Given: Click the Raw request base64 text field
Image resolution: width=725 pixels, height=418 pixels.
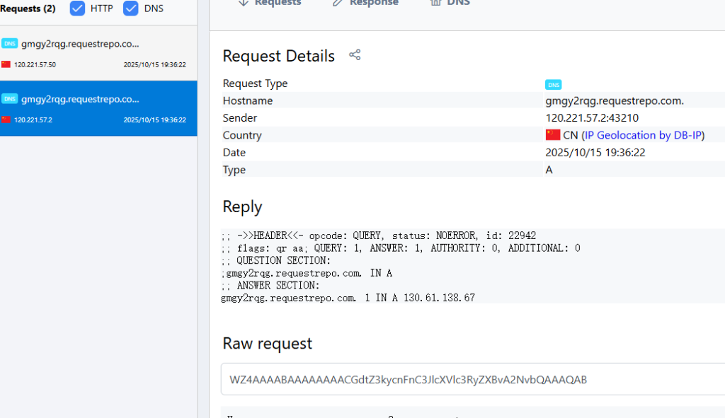Looking at the screenshot, I should click(x=472, y=380).
